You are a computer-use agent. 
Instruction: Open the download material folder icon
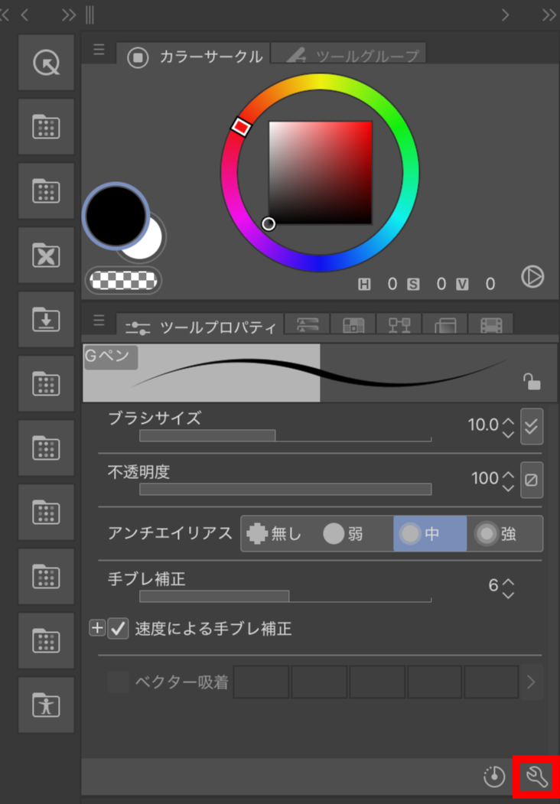pos(46,320)
